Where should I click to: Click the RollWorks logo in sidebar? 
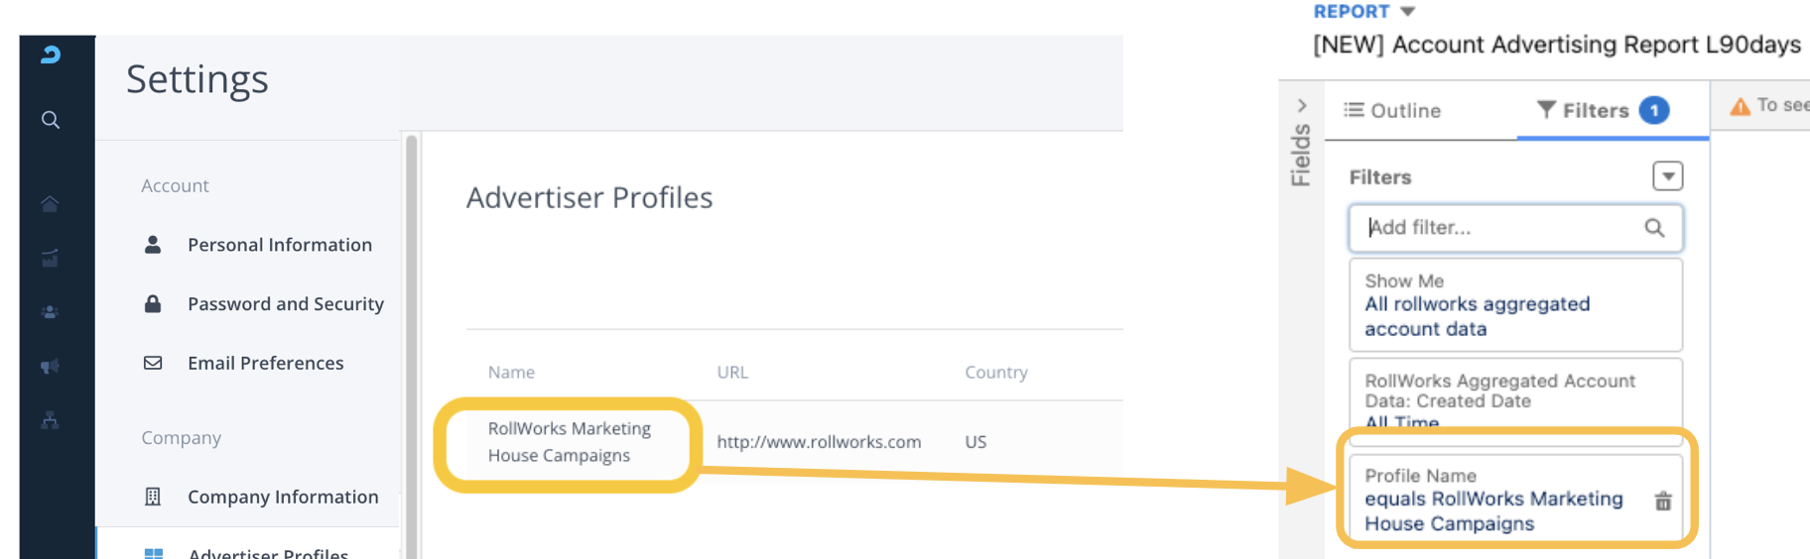point(51,55)
